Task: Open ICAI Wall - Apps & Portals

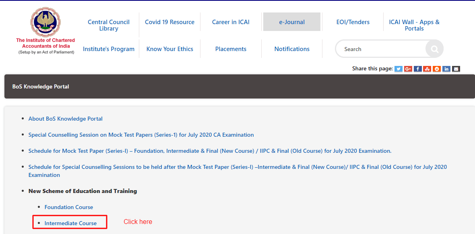Action: click(x=414, y=25)
